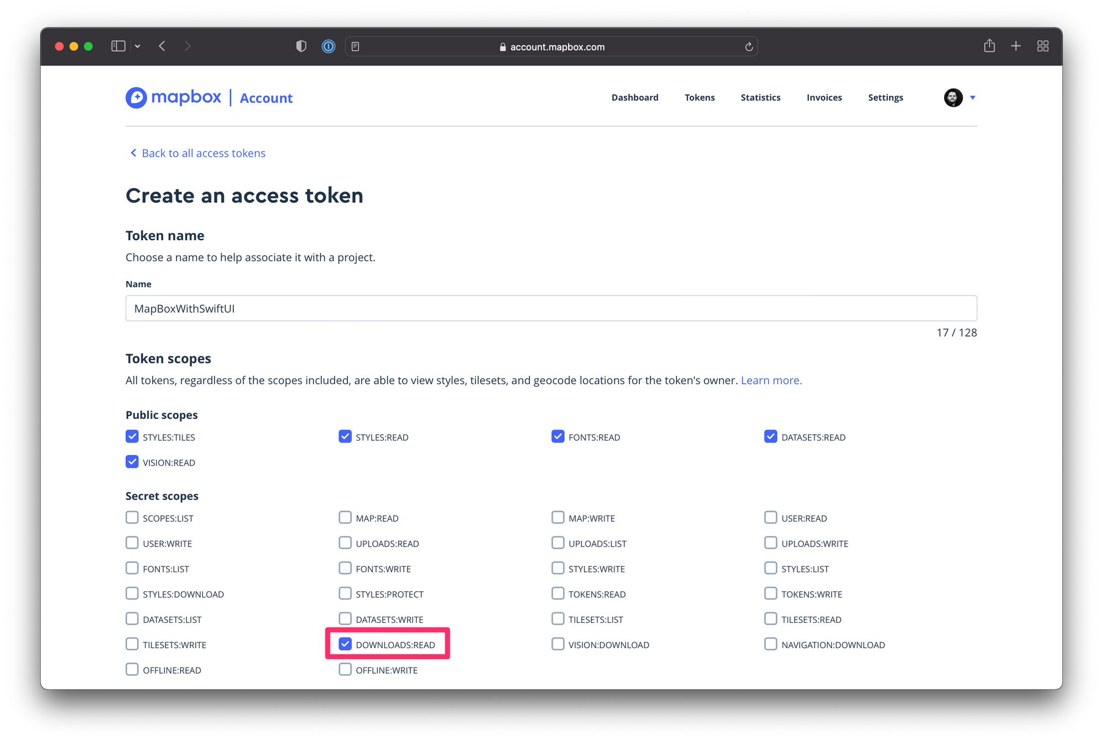Open the 1Password extension icon
The image size is (1103, 743).
[x=328, y=46]
